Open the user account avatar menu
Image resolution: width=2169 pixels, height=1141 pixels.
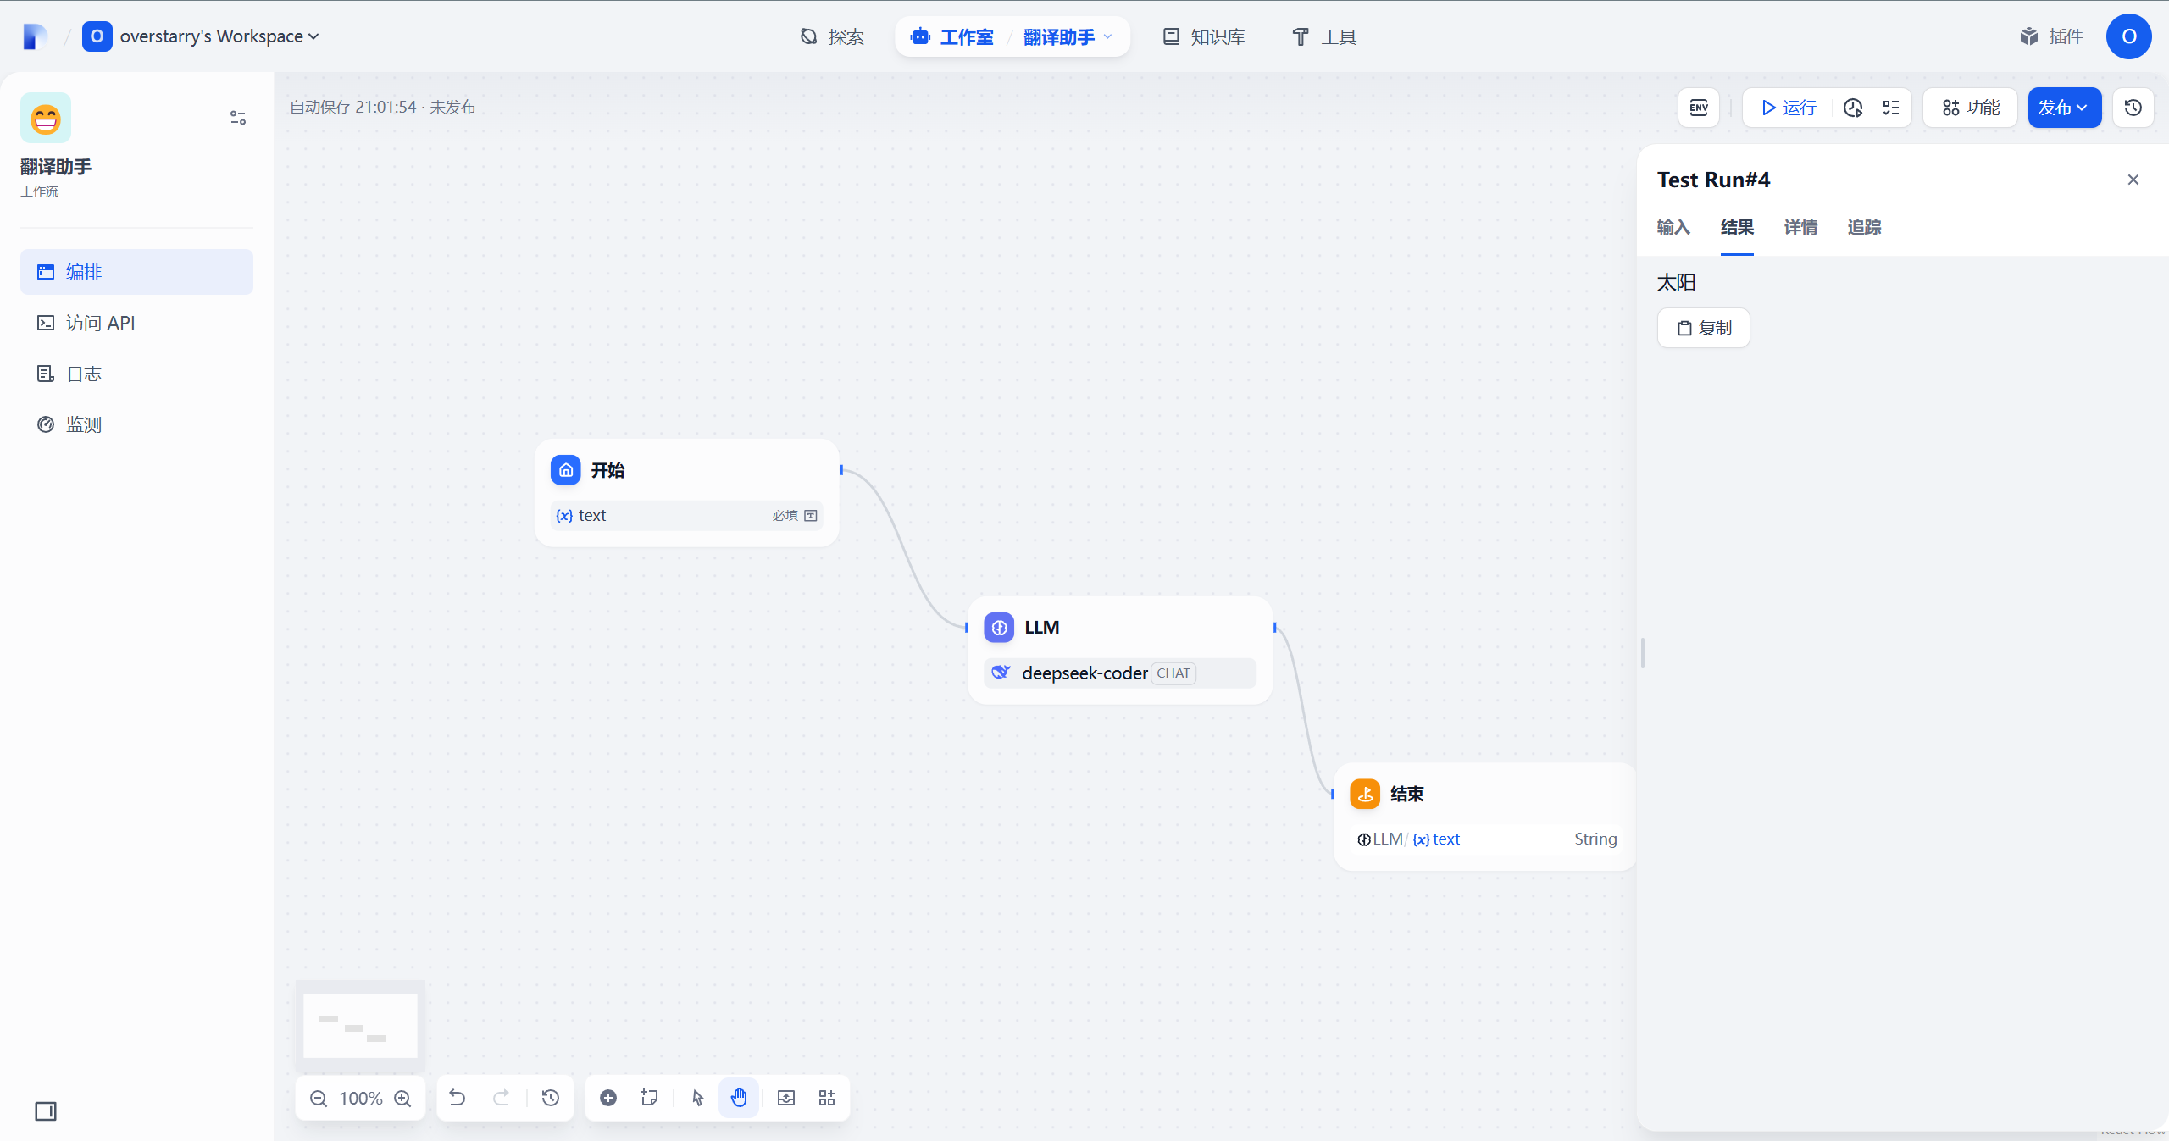pos(2128,36)
